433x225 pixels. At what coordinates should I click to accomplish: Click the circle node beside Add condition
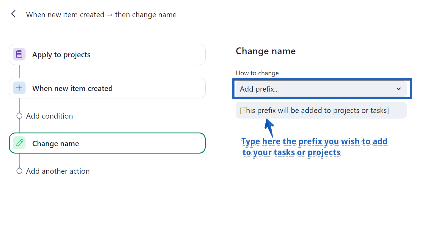pyautogui.click(x=19, y=116)
